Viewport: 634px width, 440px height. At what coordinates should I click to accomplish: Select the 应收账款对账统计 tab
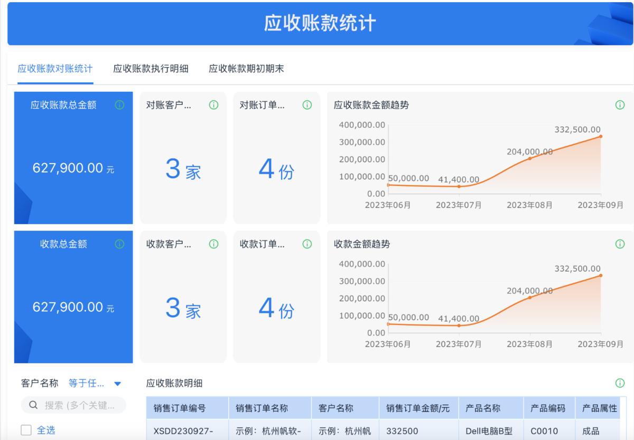click(55, 69)
